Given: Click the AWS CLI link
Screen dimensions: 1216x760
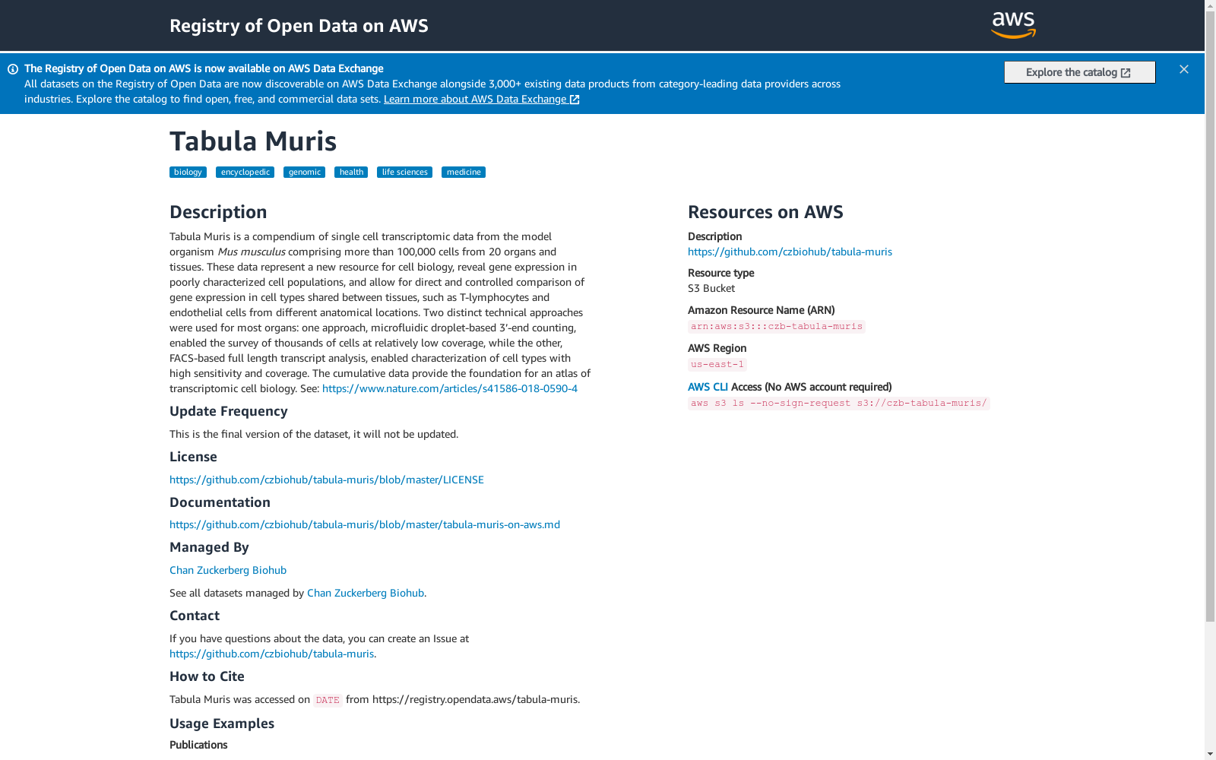Looking at the screenshot, I should (x=708, y=387).
